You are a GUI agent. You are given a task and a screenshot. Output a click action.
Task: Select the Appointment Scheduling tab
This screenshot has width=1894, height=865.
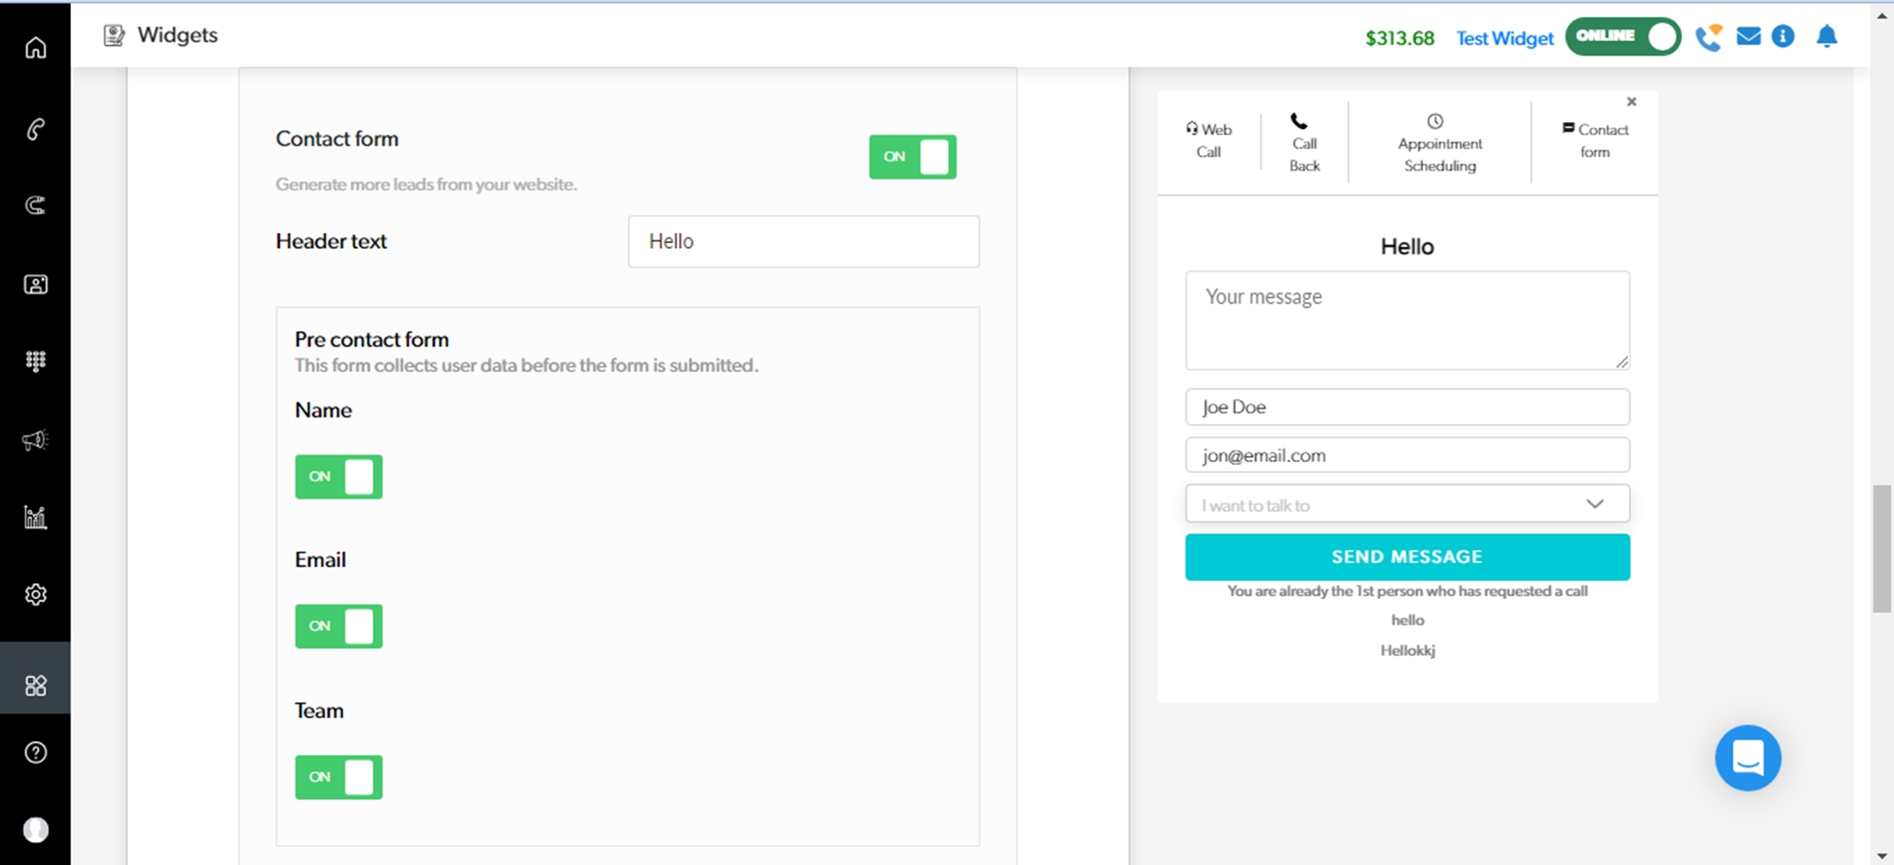(x=1439, y=144)
